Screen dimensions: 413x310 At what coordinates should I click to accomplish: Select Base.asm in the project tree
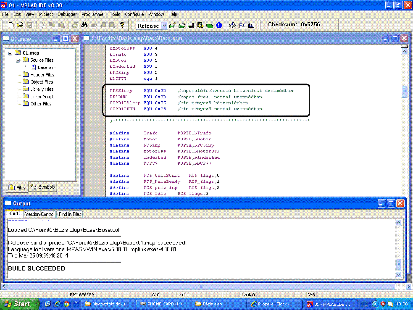(x=47, y=67)
